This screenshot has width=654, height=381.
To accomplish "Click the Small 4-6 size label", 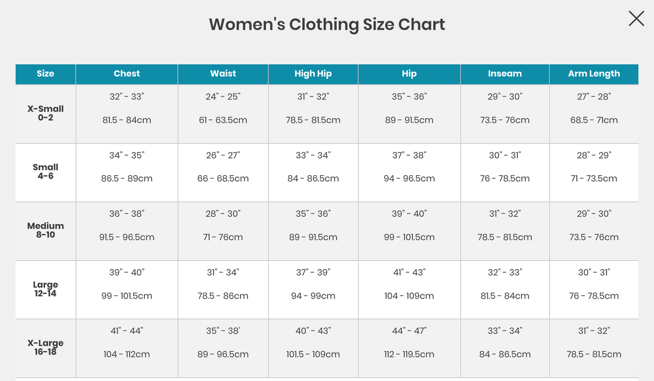I will (x=45, y=172).
